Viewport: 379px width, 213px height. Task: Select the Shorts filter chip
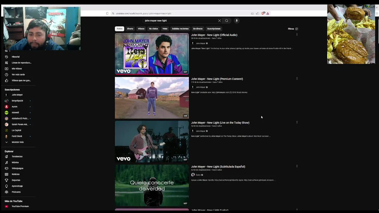[130, 29]
